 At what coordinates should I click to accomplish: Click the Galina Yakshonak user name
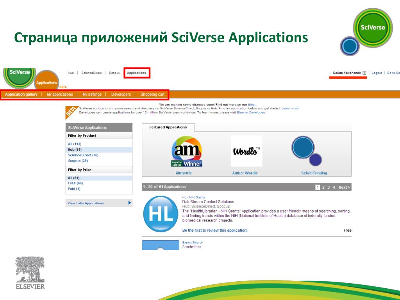[347, 73]
